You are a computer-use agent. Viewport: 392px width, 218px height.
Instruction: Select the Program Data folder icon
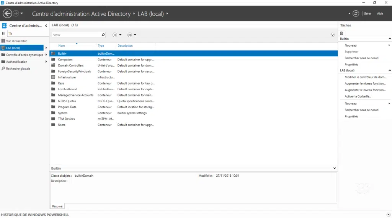click(x=53, y=107)
